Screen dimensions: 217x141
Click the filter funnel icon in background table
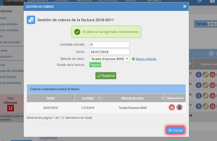coord(211,54)
